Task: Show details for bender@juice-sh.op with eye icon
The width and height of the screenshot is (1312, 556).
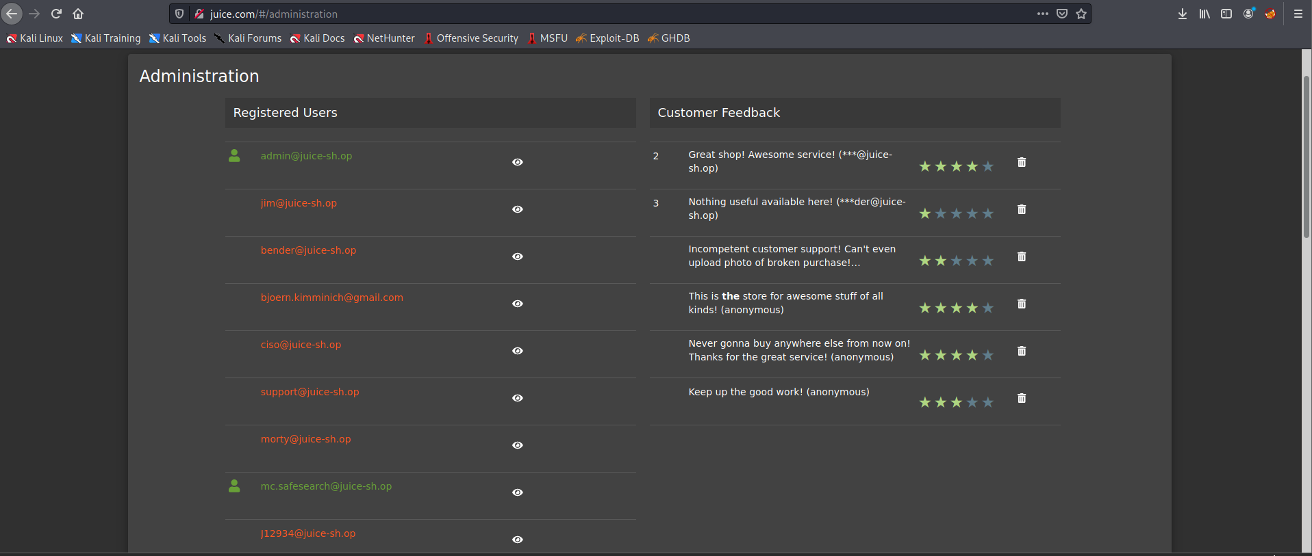Action: click(518, 256)
